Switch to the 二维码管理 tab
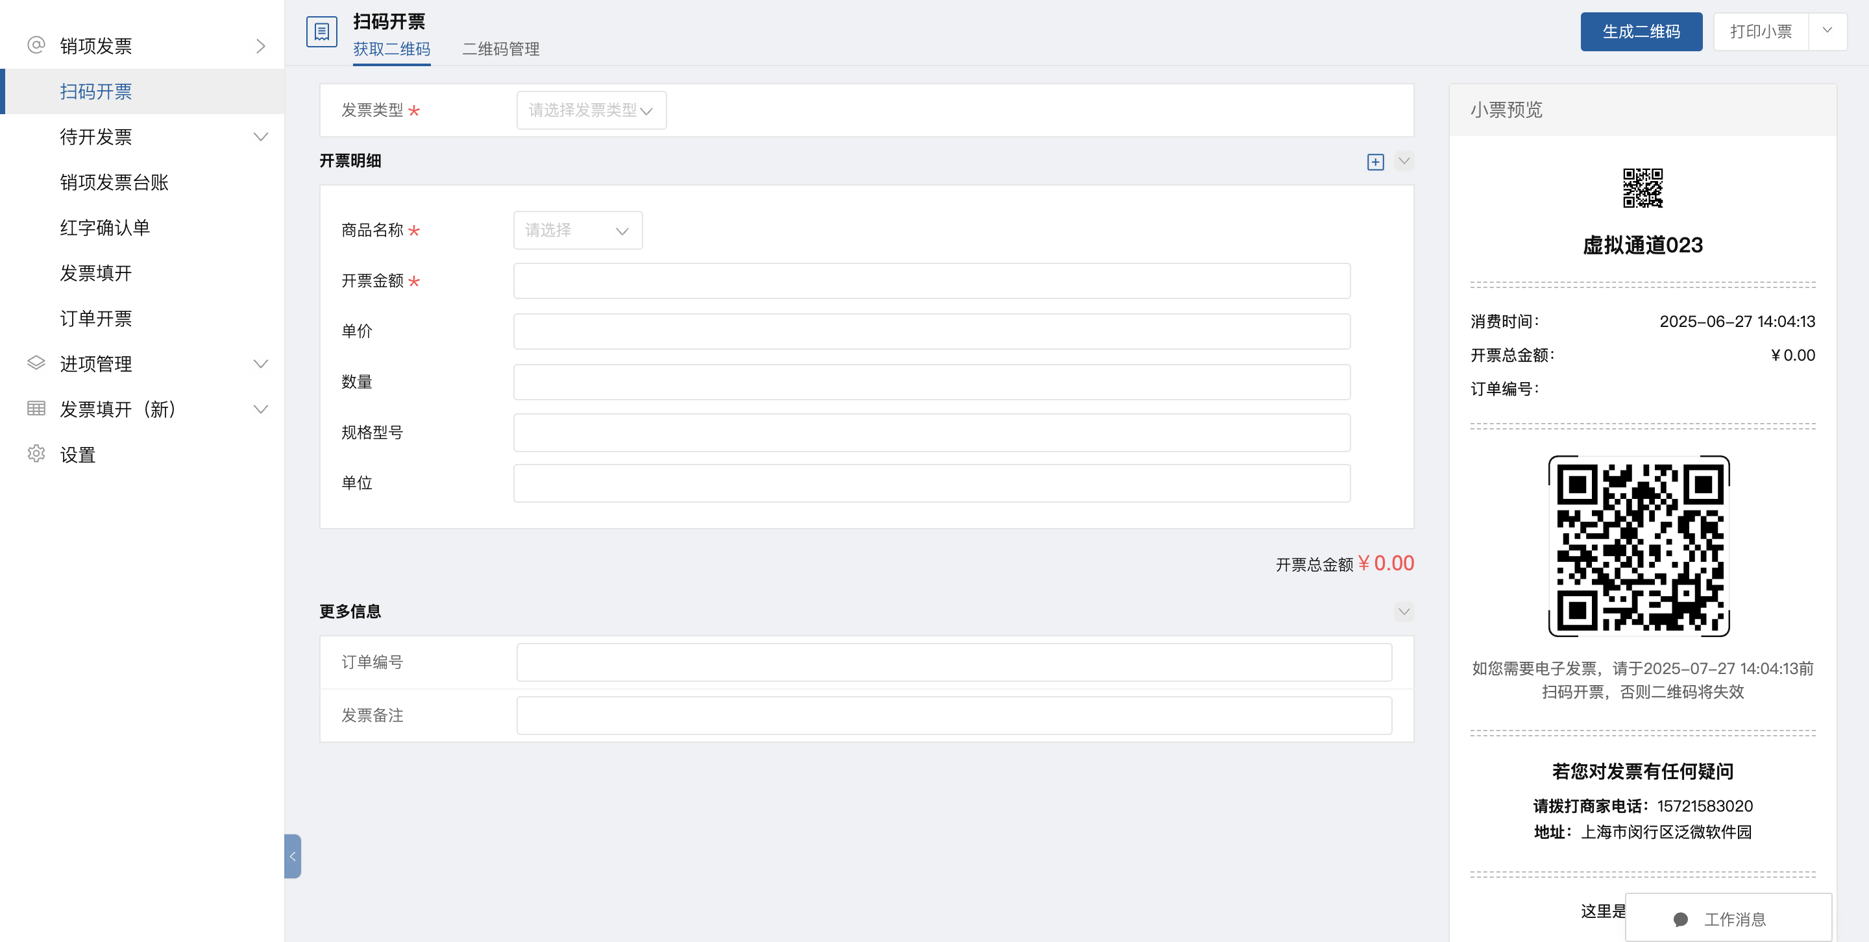The width and height of the screenshot is (1869, 942). tap(500, 49)
